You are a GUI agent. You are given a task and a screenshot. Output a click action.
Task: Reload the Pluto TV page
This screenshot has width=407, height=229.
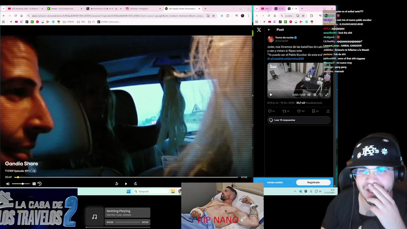pos(15,16)
